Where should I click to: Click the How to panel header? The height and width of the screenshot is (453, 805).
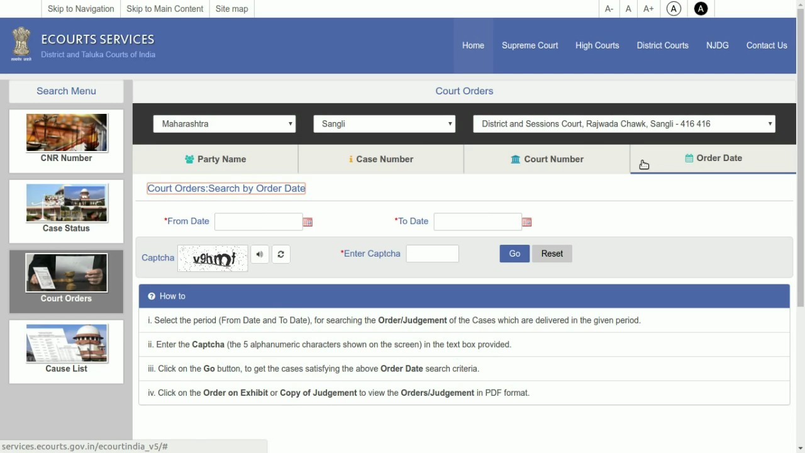464,296
